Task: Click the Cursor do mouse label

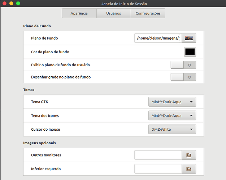Action: [45, 129]
